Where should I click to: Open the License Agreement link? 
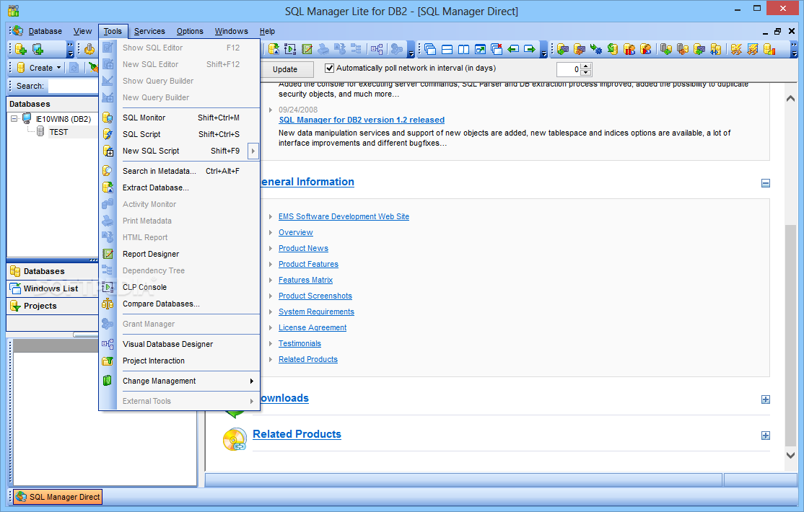[x=313, y=328]
